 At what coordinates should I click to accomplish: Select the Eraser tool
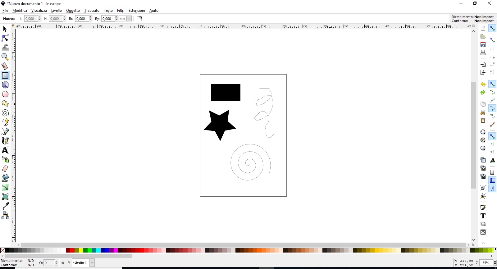[5, 169]
